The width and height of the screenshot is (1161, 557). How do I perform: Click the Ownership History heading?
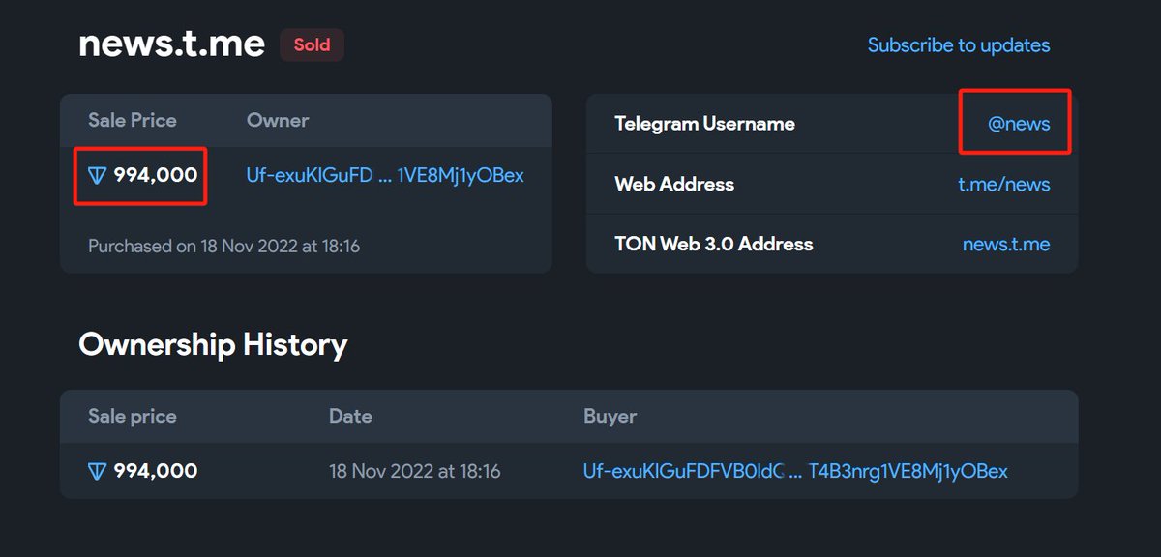pyautogui.click(x=213, y=344)
